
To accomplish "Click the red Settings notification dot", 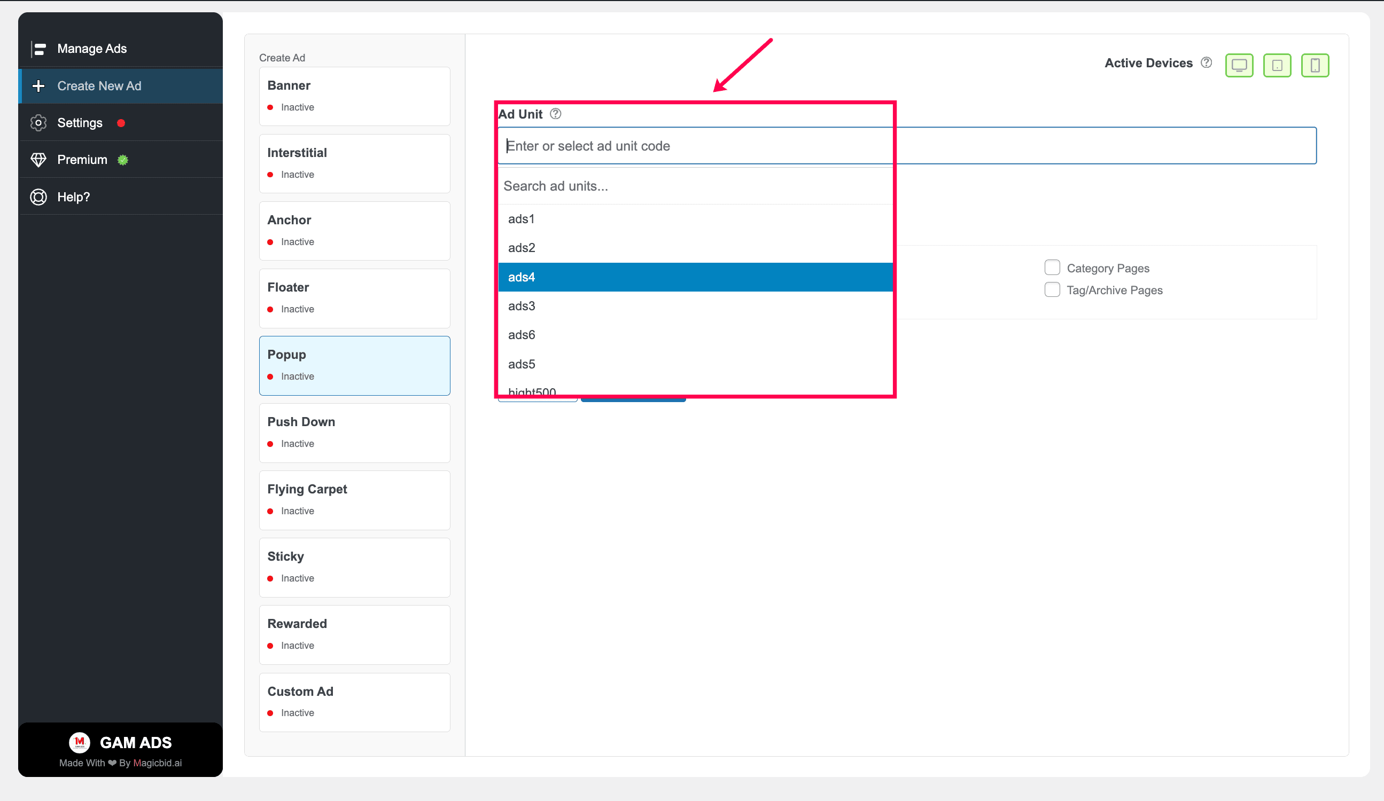I will coord(121,123).
